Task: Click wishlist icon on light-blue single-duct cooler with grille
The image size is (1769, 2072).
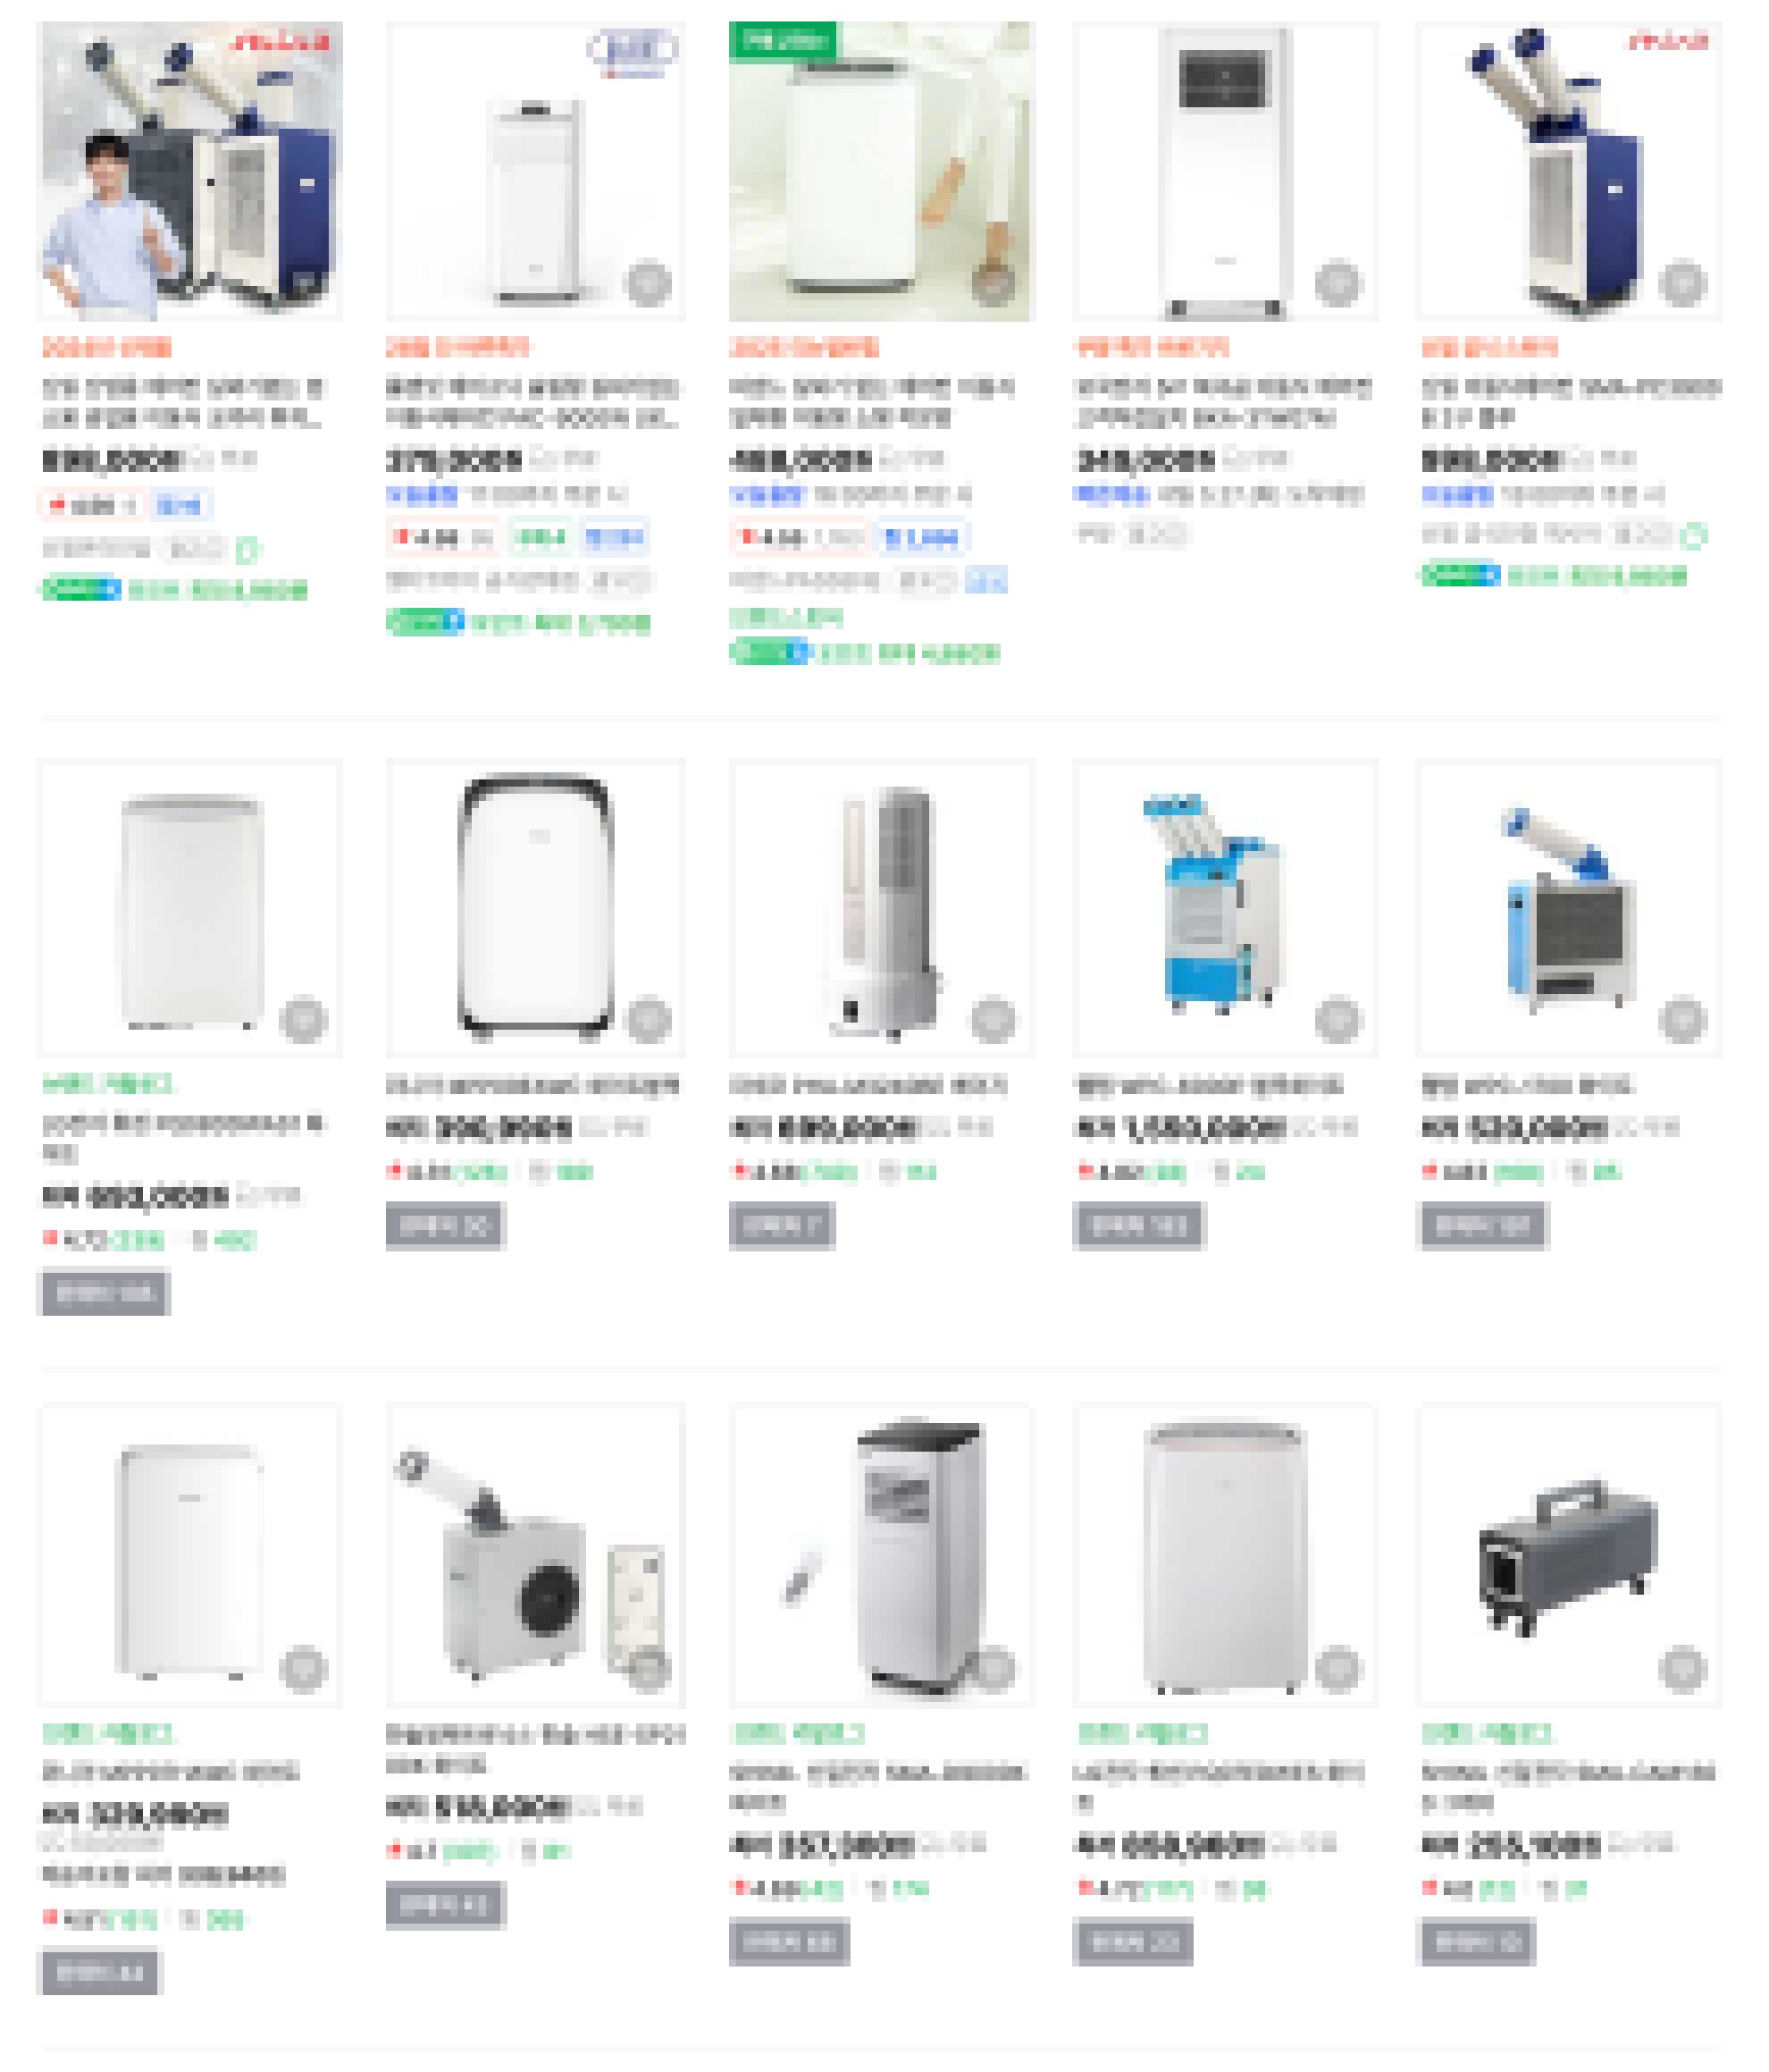Action: tap(1682, 1020)
